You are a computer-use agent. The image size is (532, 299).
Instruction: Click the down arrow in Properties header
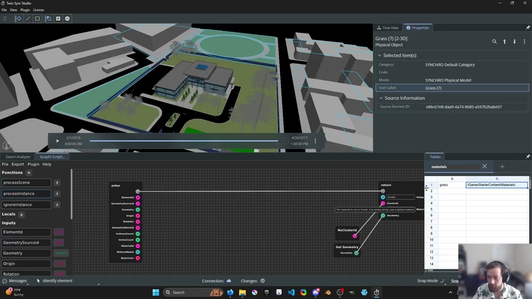(515, 42)
